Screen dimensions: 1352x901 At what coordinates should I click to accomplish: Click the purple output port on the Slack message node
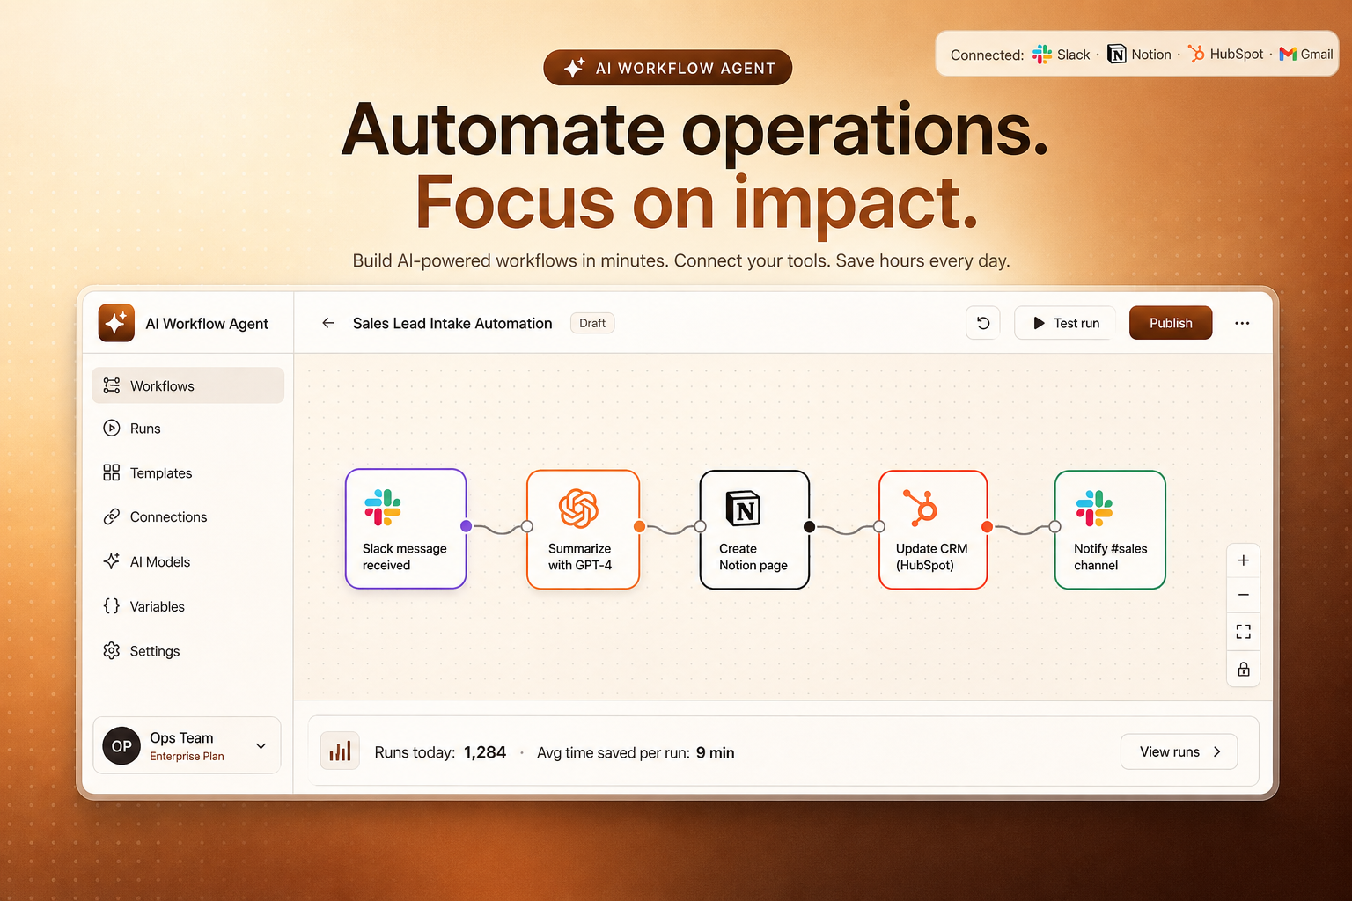coord(467,526)
